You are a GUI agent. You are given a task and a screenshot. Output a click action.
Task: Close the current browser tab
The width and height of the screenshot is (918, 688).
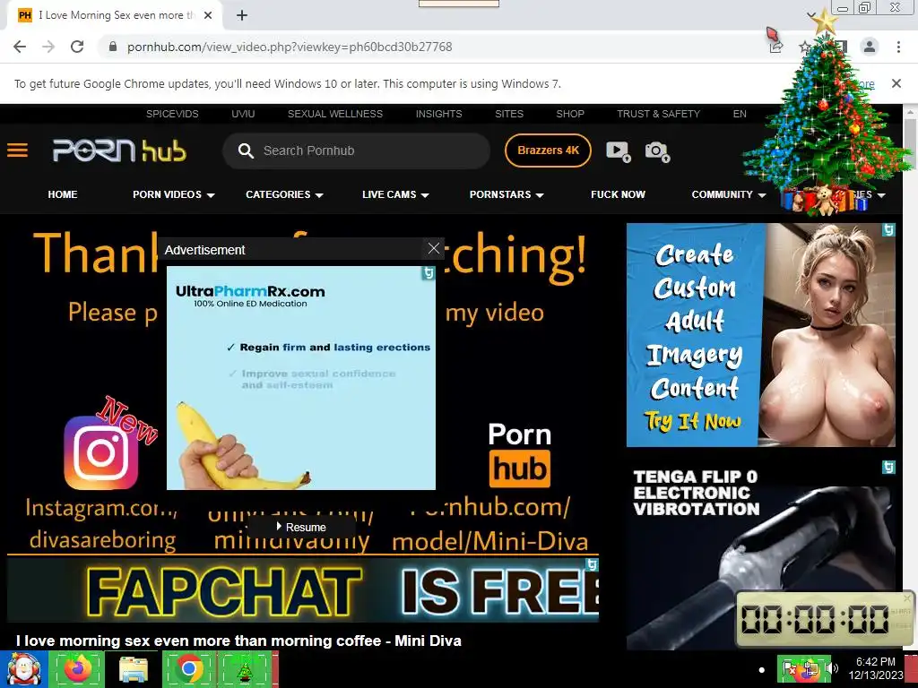pyautogui.click(x=208, y=16)
